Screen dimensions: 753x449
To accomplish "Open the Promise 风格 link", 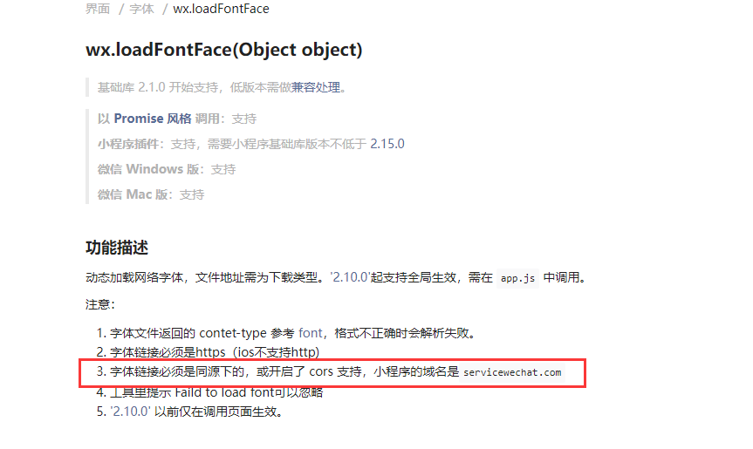I will pyautogui.click(x=153, y=119).
